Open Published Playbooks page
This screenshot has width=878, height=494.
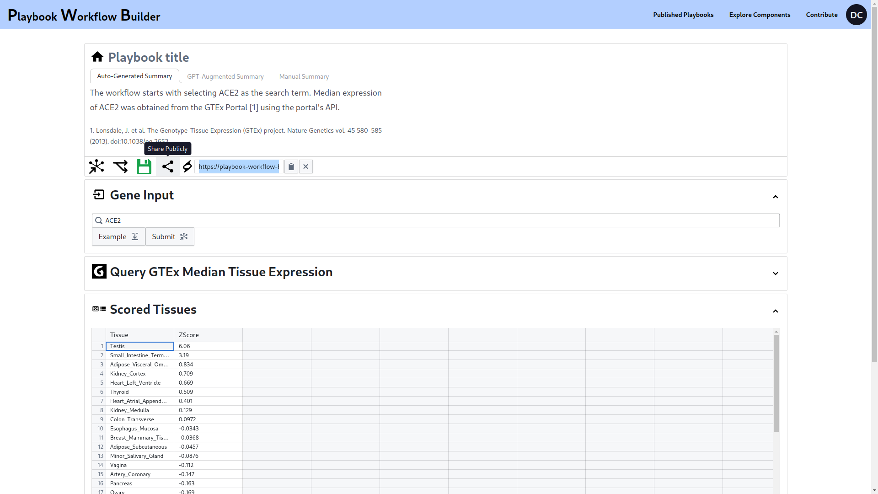click(683, 15)
